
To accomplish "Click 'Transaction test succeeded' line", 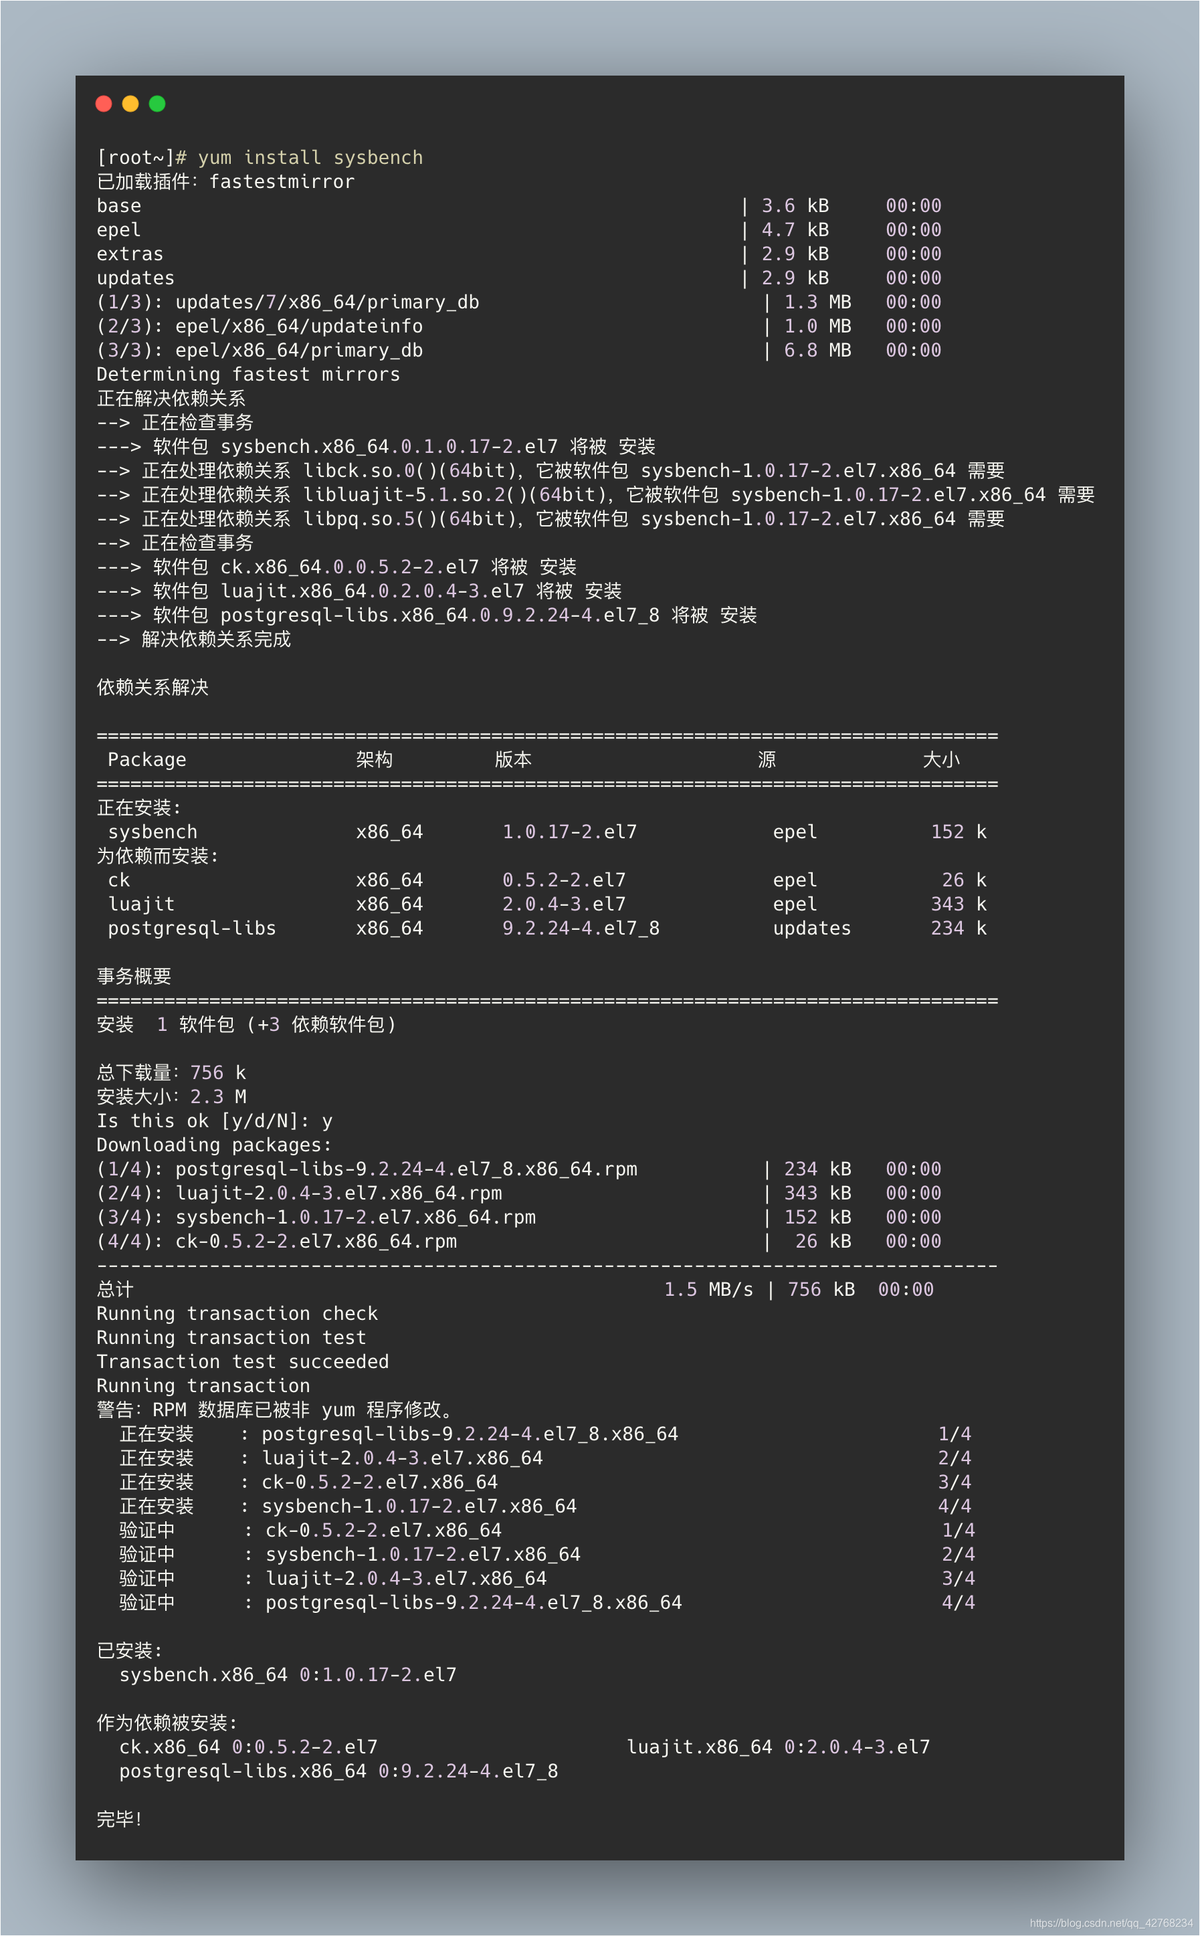I will 243,1361.
